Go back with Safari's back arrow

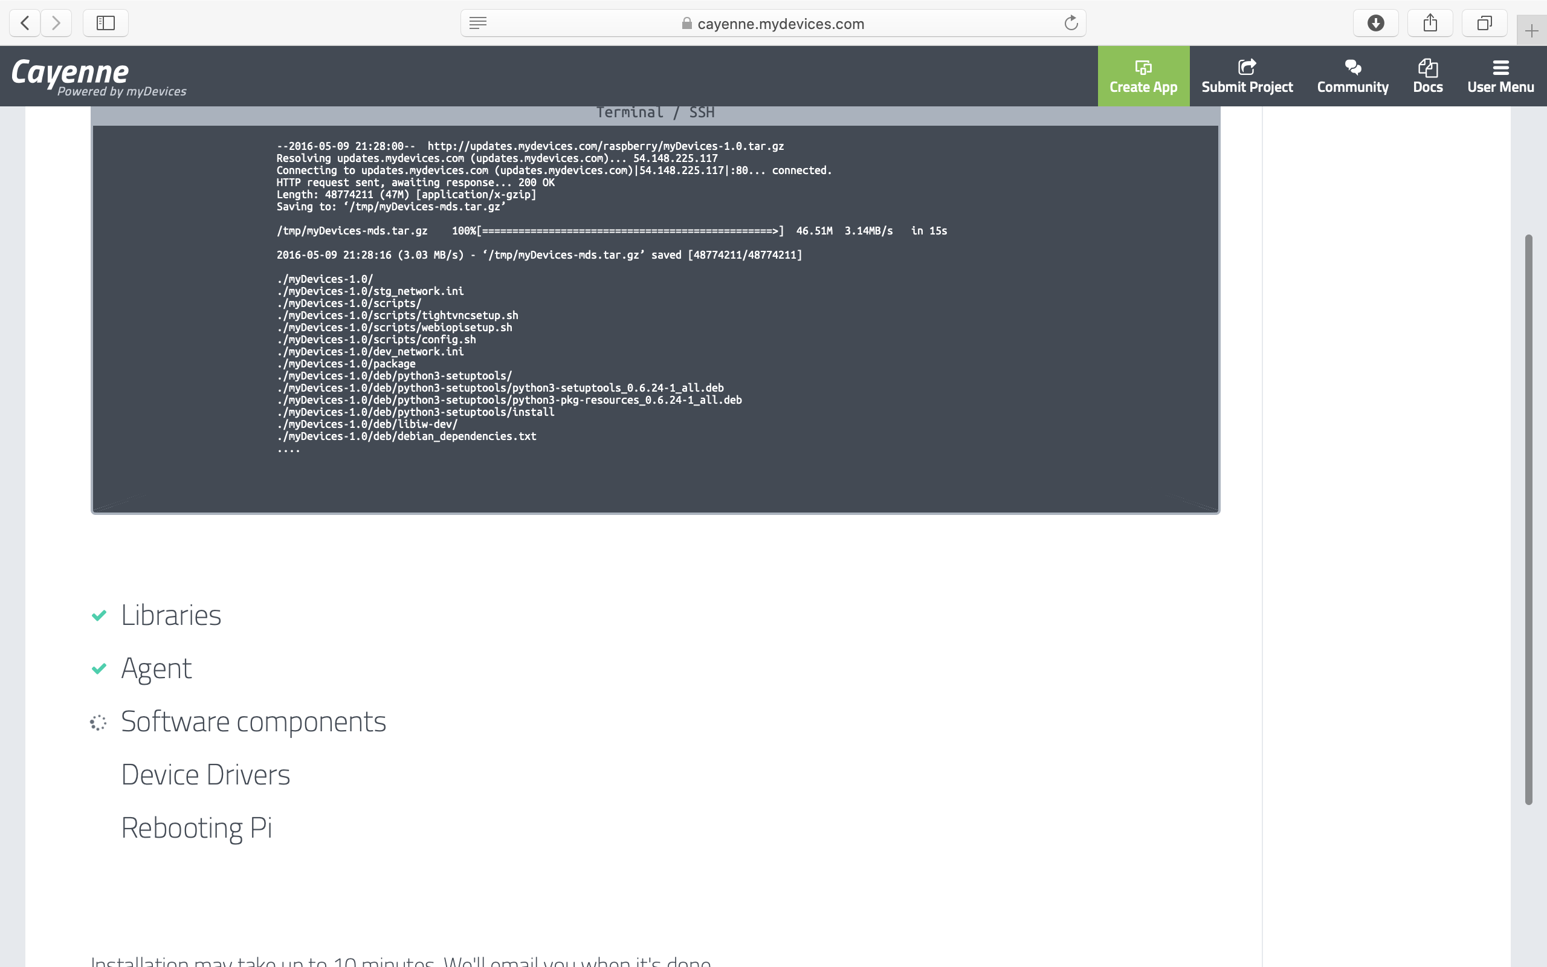click(25, 23)
